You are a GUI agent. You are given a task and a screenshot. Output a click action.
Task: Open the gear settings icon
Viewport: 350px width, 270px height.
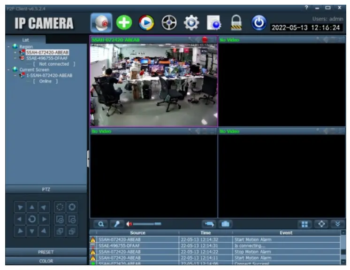coord(191,23)
